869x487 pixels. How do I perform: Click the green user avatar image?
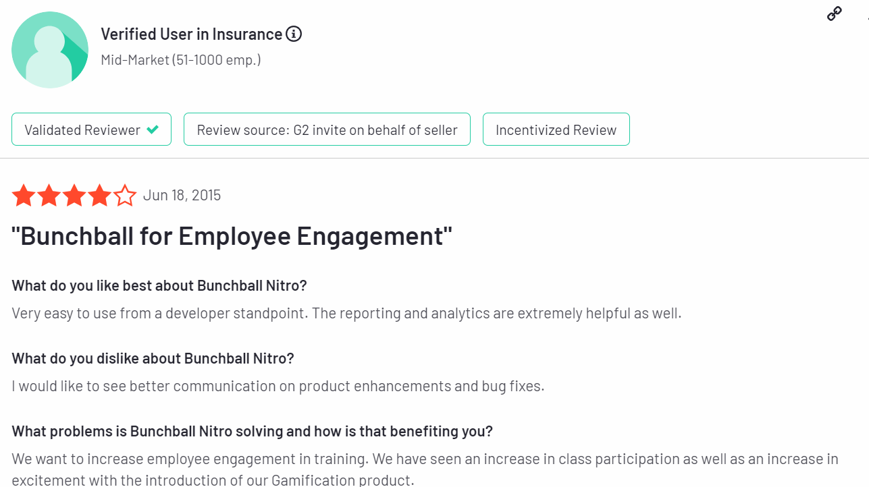(x=50, y=50)
